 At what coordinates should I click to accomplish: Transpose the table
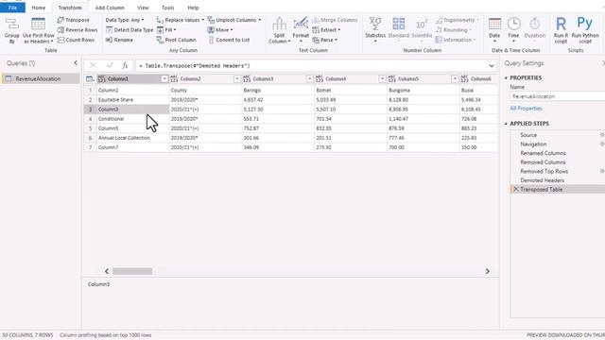(x=74, y=20)
